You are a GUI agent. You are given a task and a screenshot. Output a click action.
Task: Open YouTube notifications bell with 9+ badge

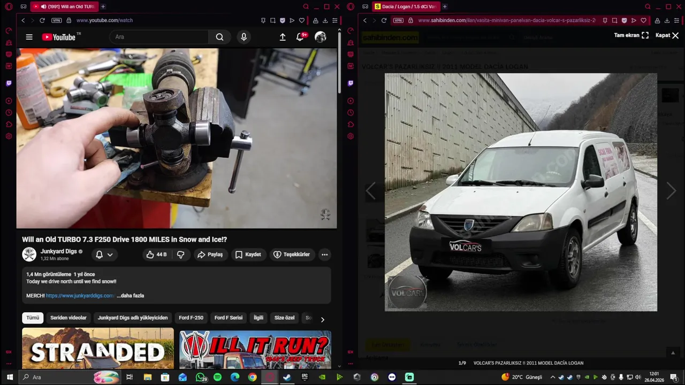coord(301,36)
